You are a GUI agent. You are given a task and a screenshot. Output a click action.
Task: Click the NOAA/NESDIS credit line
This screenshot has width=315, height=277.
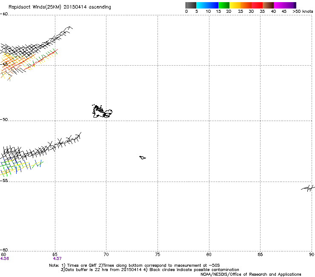click(251, 274)
